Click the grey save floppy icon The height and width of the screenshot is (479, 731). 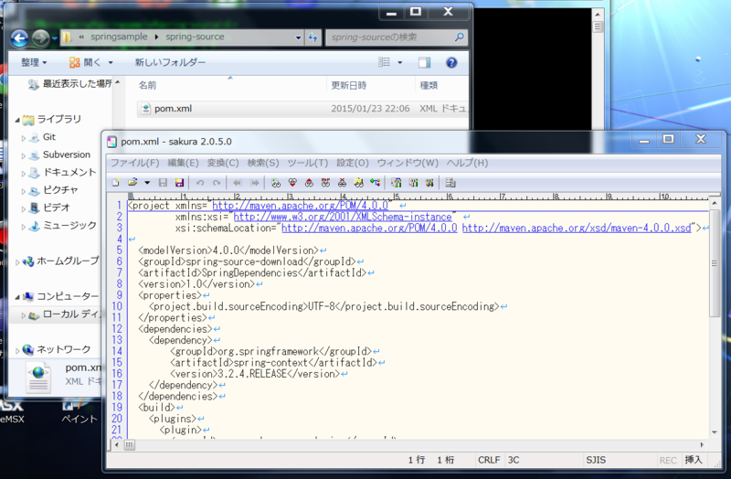click(163, 182)
